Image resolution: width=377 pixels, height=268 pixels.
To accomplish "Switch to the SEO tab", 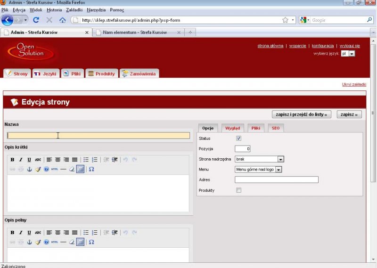I will tap(276, 128).
